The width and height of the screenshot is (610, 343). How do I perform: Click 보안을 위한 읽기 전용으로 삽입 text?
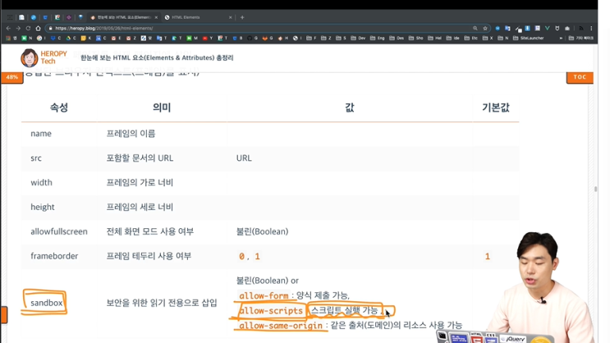click(x=162, y=303)
